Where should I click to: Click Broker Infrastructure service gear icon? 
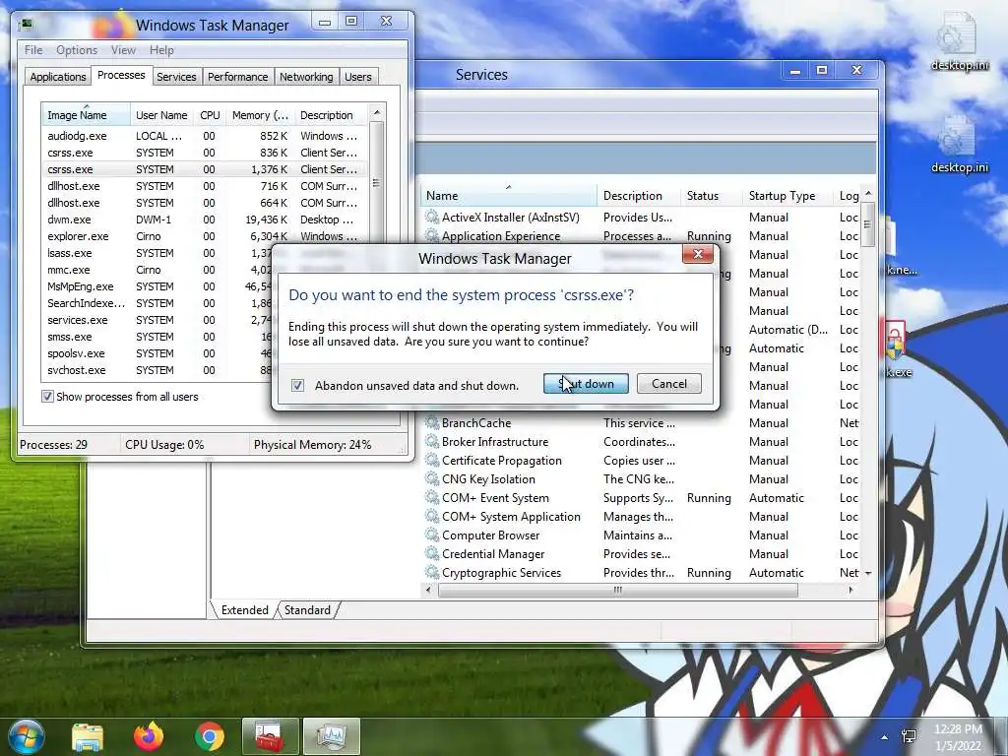[x=432, y=442]
